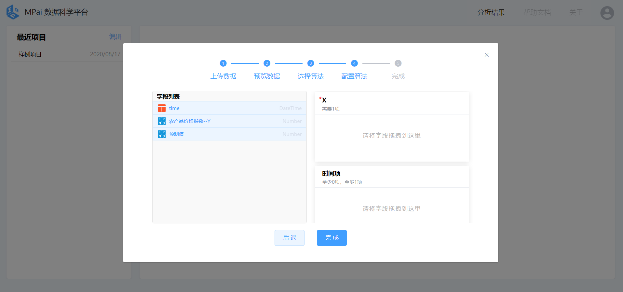Open 帮助文档 in the top navigation
The image size is (623, 292).
(537, 12)
